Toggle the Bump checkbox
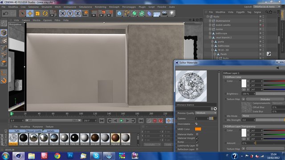The height and width of the screenshot is (160, 285). (197, 142)
